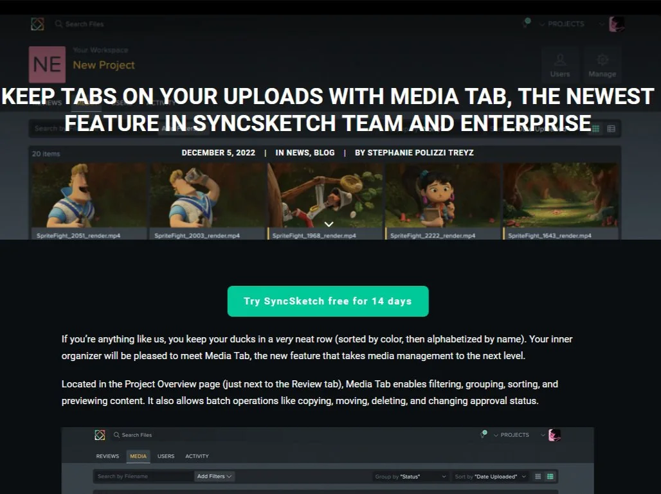Screen dimensions: 661x494
Task: Open the USERS tab in the lower screenshot
Action: click(166, 456)
